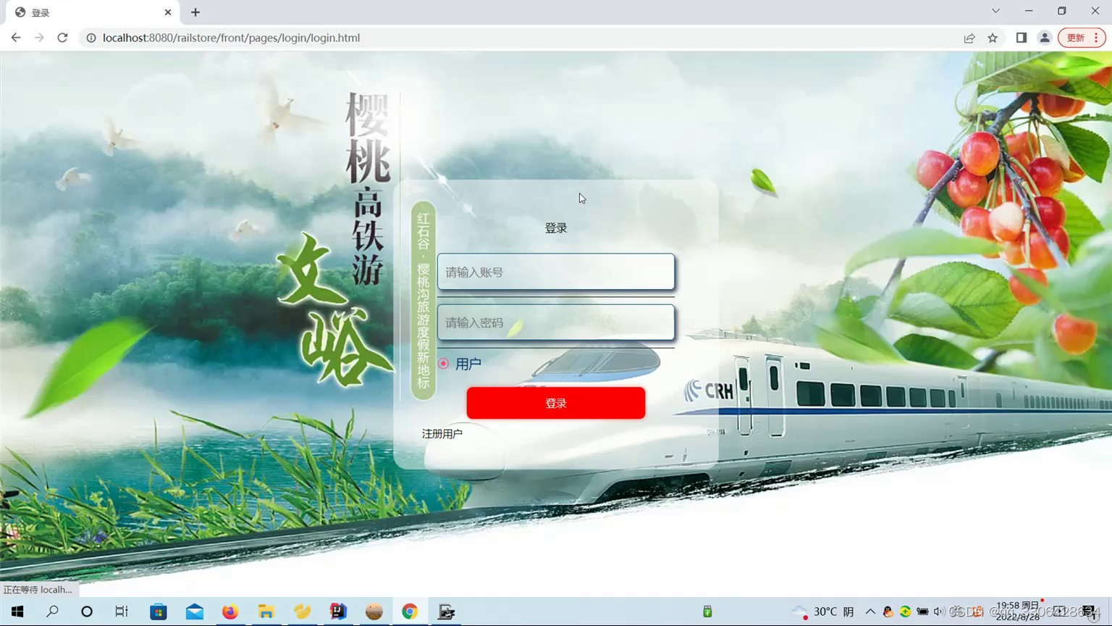
Task: Bookmark this login page with the star icon
Action: point(992,38)
